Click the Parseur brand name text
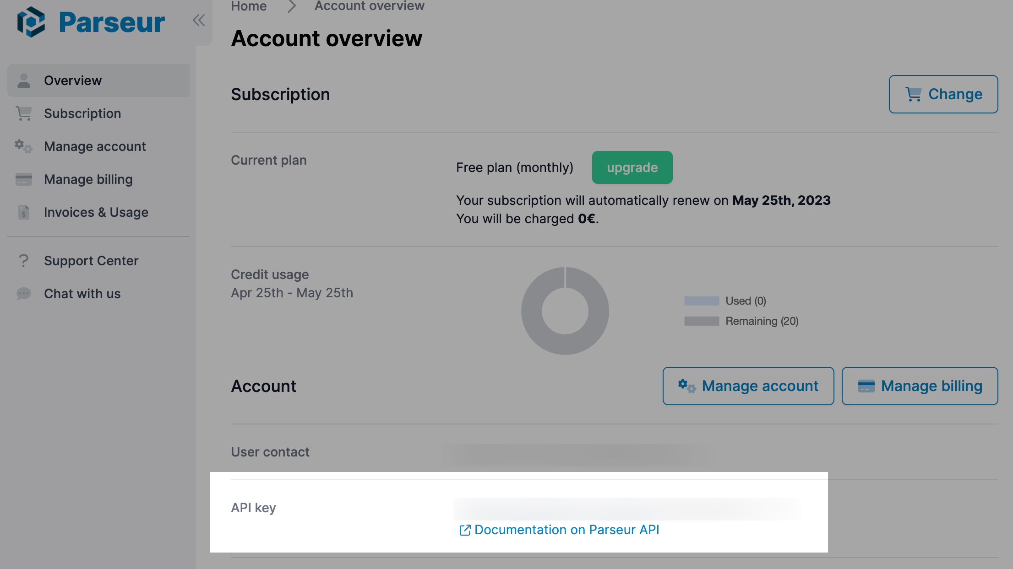Viewport: 1013px width, 569px height. [x=112, y=22]
